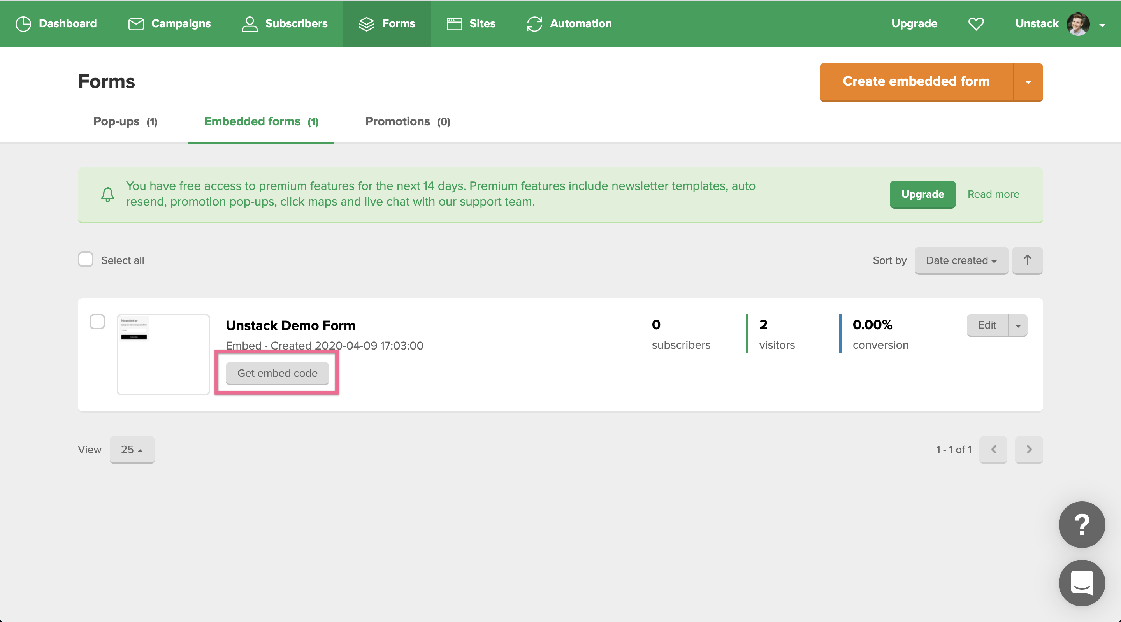Screen dimensions: 1121x622
Task: Expand the Edit button dropdown arrow
Action: point(1017,325)
